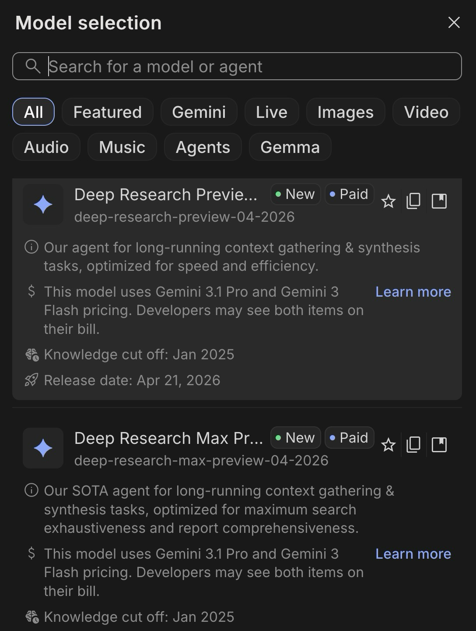Click the Deep Research Preview sparkle icon
This screenshot has height=631, width=476.
point(43,204)
